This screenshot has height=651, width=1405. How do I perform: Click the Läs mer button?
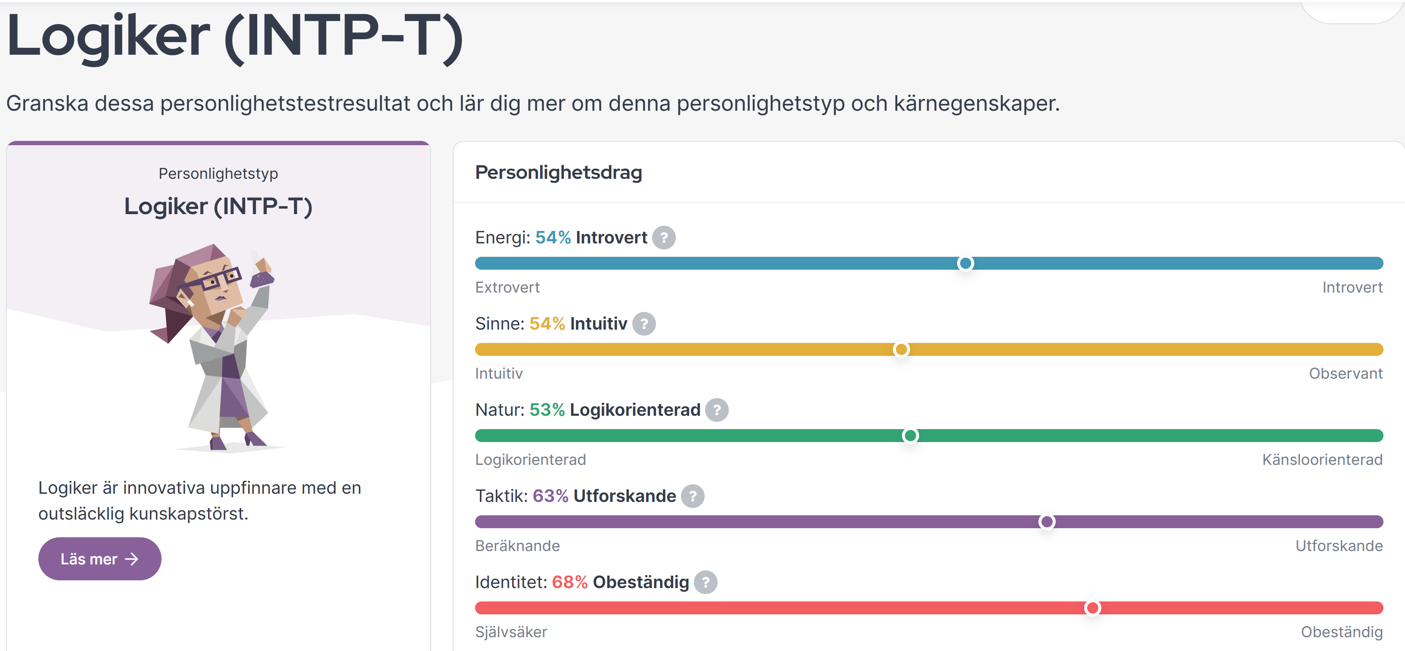pos(100,559)
